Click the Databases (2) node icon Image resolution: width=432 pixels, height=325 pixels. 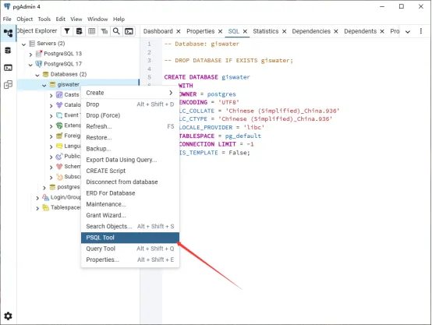click(46, 74)
